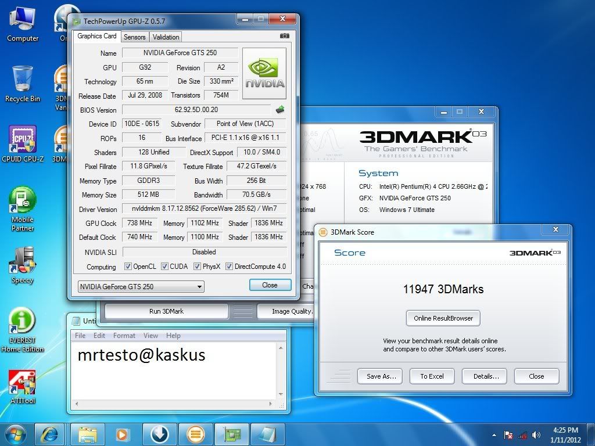The height and width of the screenshot is (446, 595).
Task: Open Windows Explorer folder taskbar icon
Action: (88, 434)
